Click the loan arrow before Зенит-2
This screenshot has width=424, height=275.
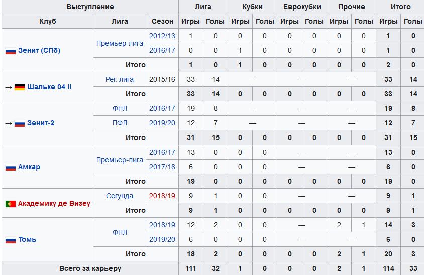[9, 124]
